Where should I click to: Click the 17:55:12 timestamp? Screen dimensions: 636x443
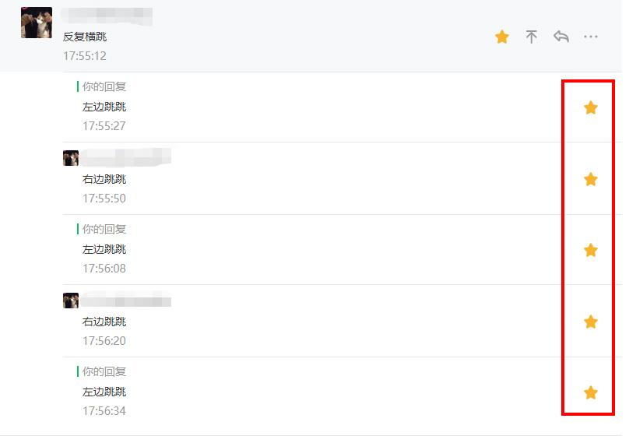point(85,56)
